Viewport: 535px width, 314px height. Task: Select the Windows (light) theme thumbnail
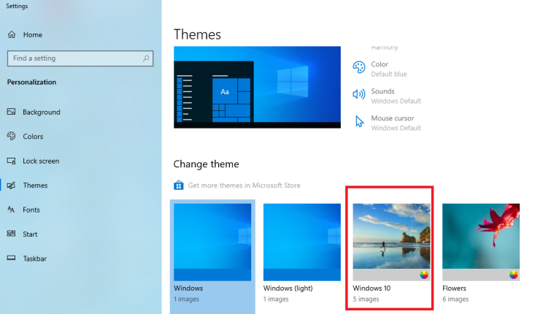click(301, 242)
